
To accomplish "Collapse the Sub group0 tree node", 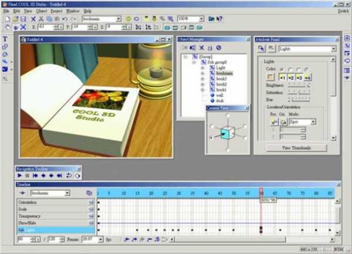I will click(194, 62).
